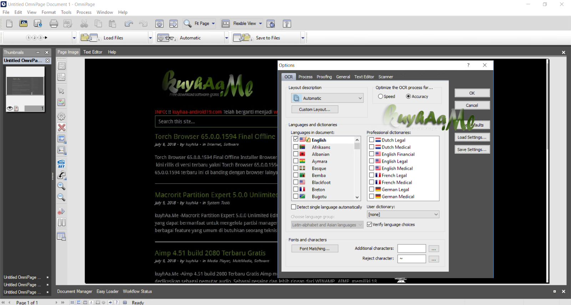The height and width of the screenshot is (305, 571).
Task: Open the Latin-alphabet and Asian languages dropdown
Action: click(x=327, y=225)
